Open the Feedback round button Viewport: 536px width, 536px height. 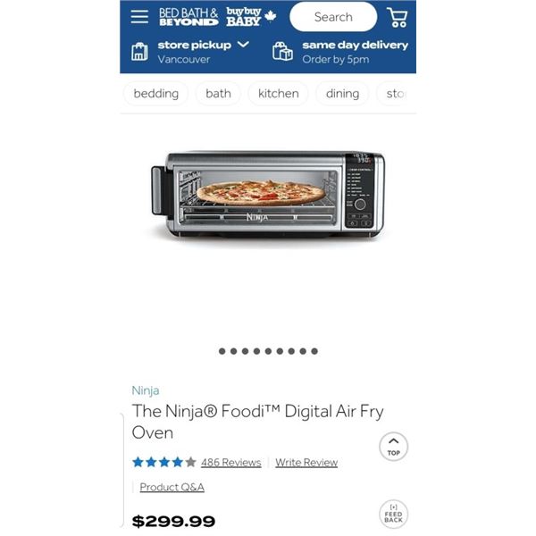[x=393, y=514]
